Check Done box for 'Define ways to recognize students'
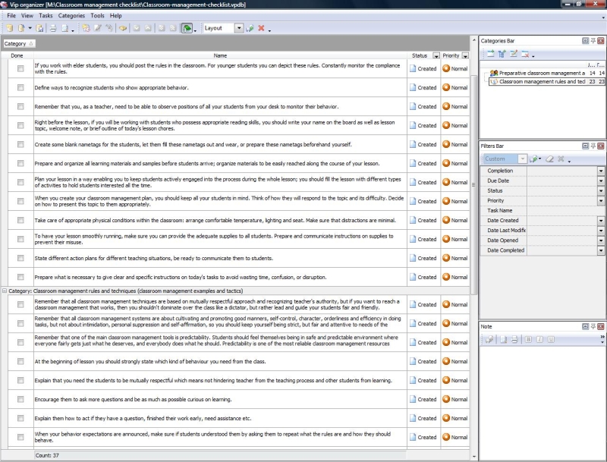 click(x=20, y=88)
